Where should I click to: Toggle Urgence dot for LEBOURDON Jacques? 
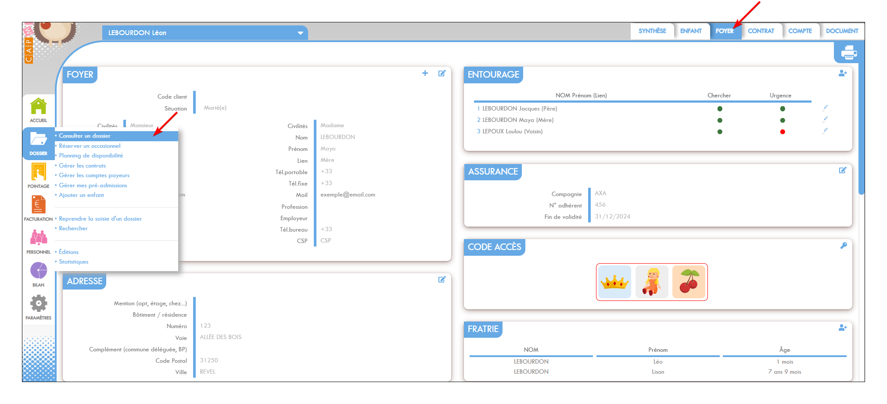(783, 109)
